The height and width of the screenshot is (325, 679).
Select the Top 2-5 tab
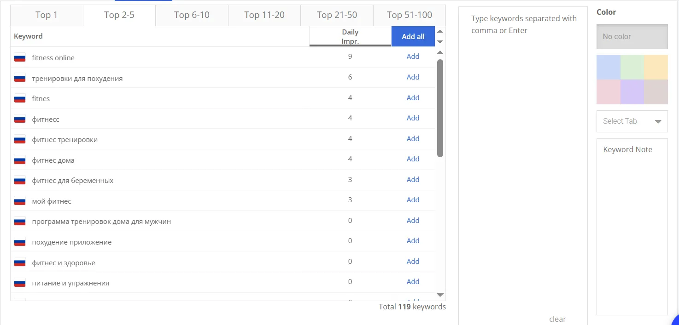119,15
